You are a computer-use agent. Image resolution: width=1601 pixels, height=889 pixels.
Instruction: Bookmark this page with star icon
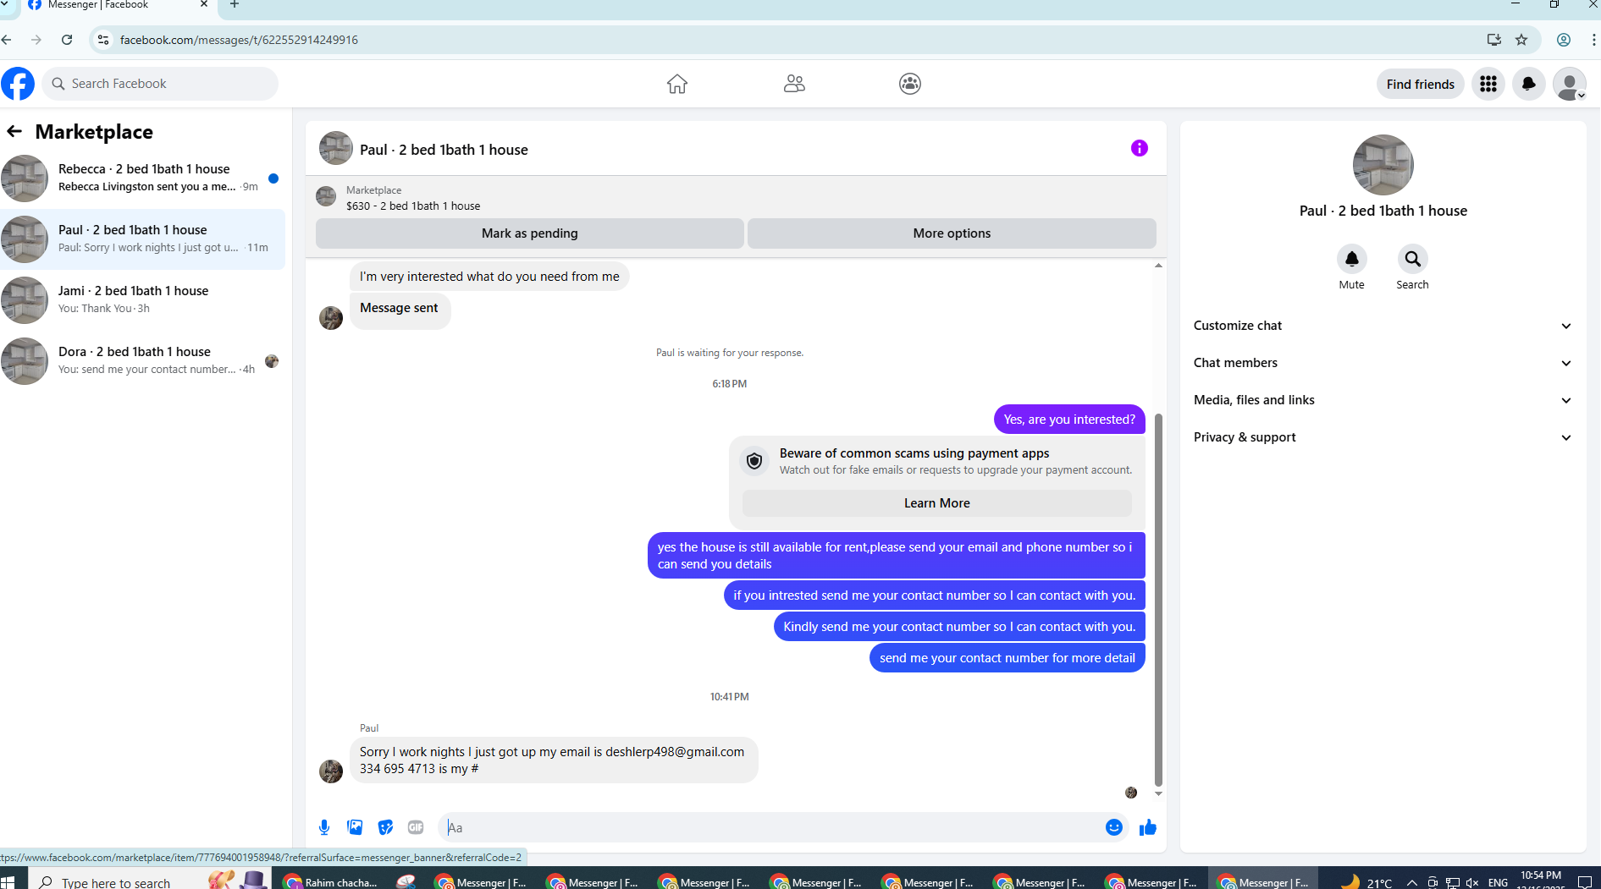tap(1521, 40)
